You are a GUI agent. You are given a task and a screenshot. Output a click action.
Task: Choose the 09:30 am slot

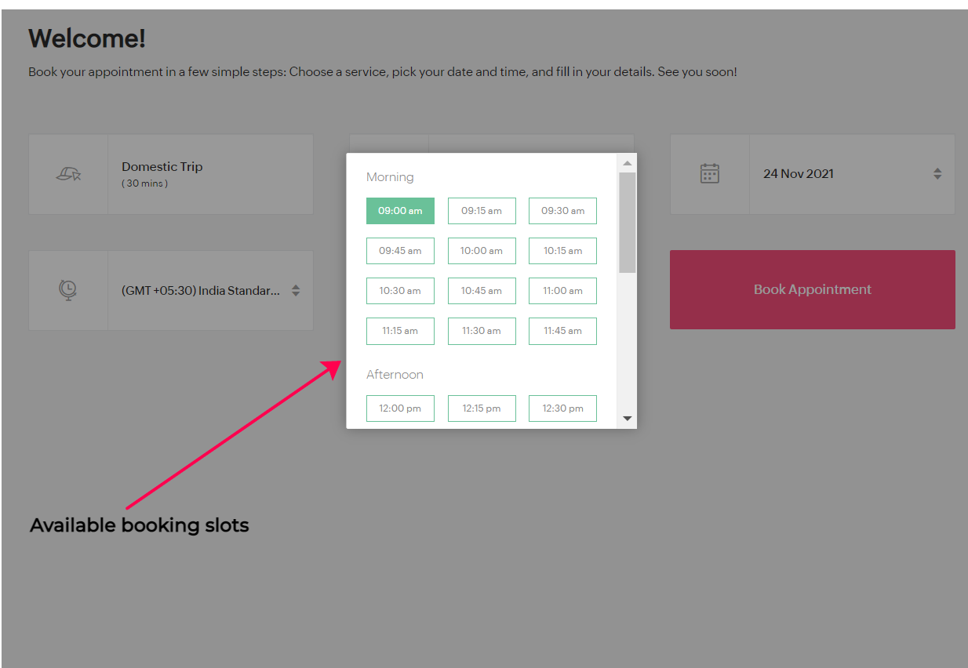click(562, 211)
